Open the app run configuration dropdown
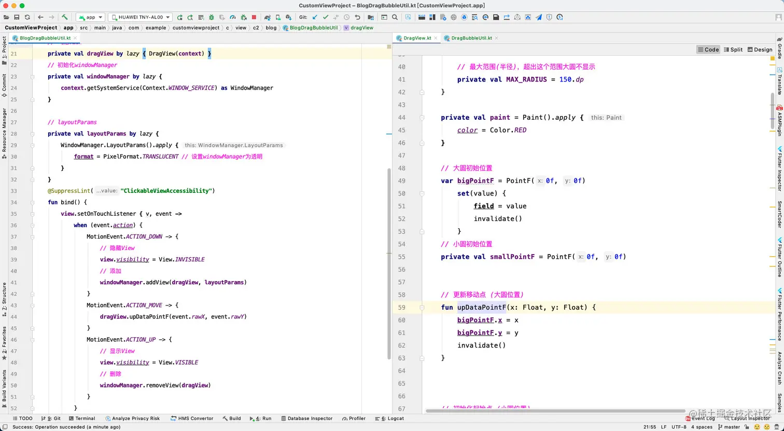 pos(91,17)
